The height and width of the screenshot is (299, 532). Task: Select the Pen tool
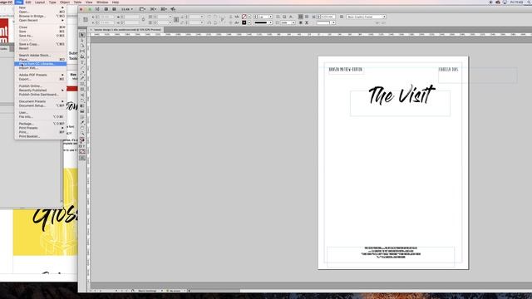(82, 73)
